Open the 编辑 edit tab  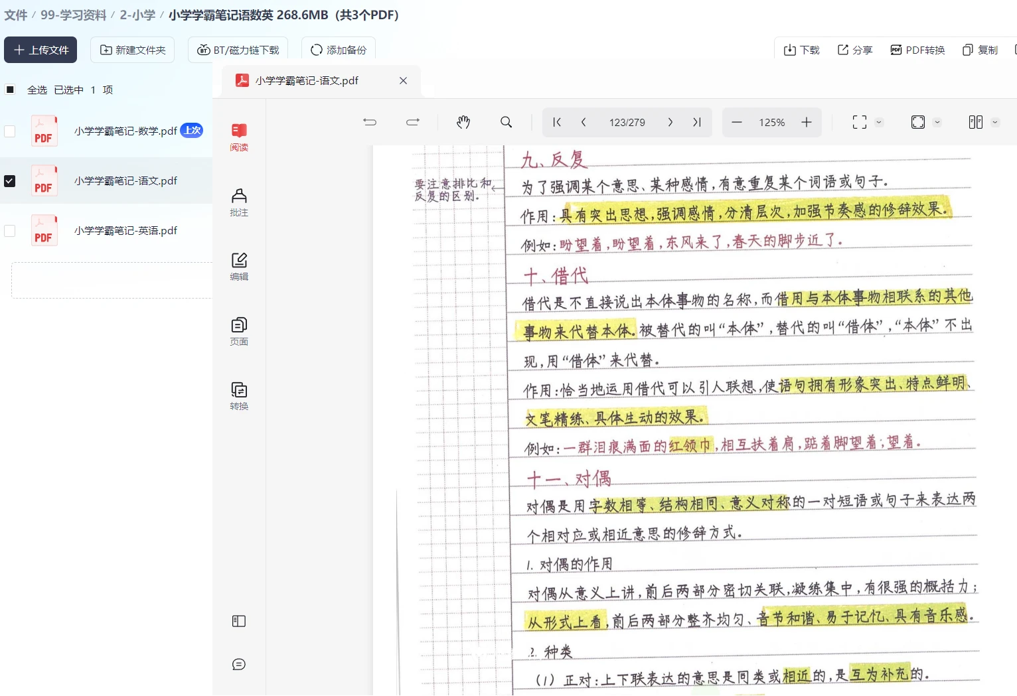pyautogui.click(x=239, y=266)
